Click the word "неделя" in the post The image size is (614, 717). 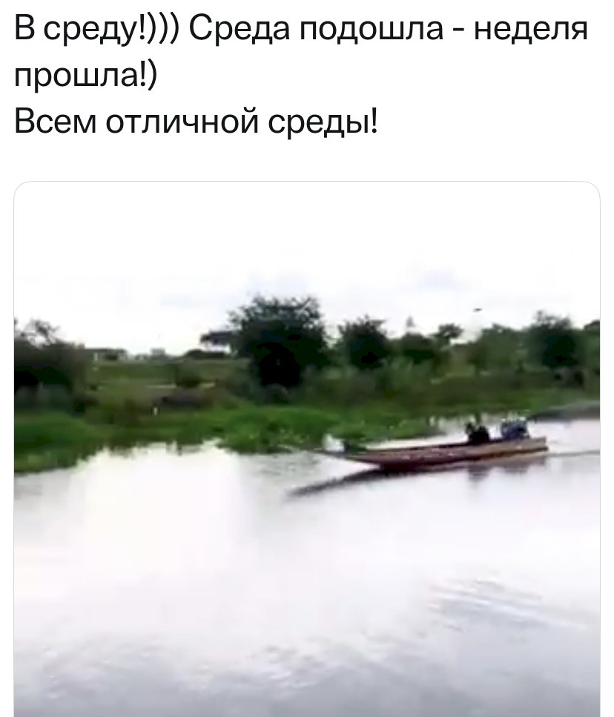click(x=530, y=28)
